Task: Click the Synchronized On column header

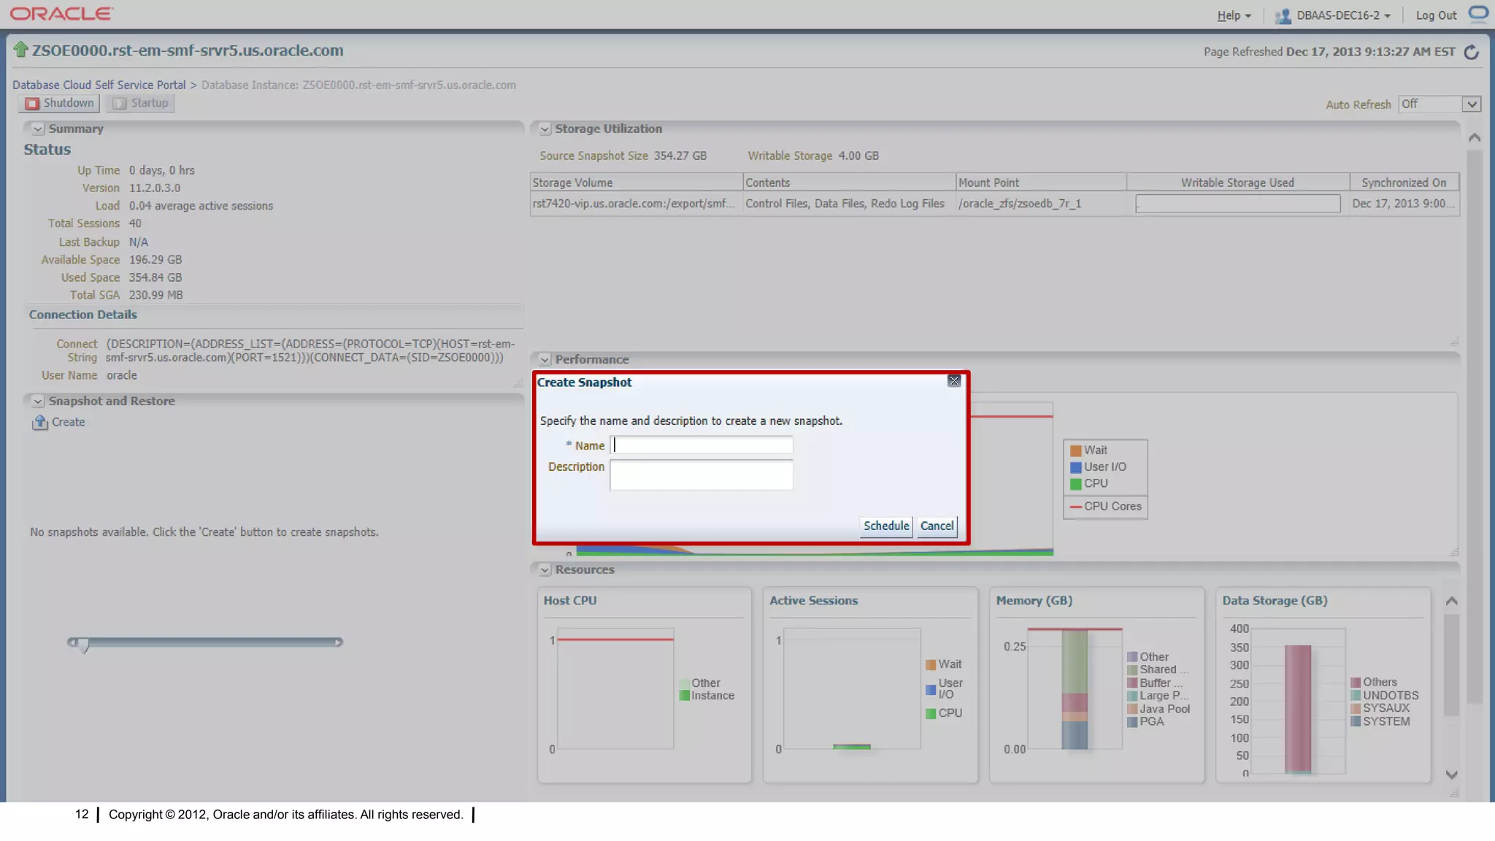Action: point(1404,183)
